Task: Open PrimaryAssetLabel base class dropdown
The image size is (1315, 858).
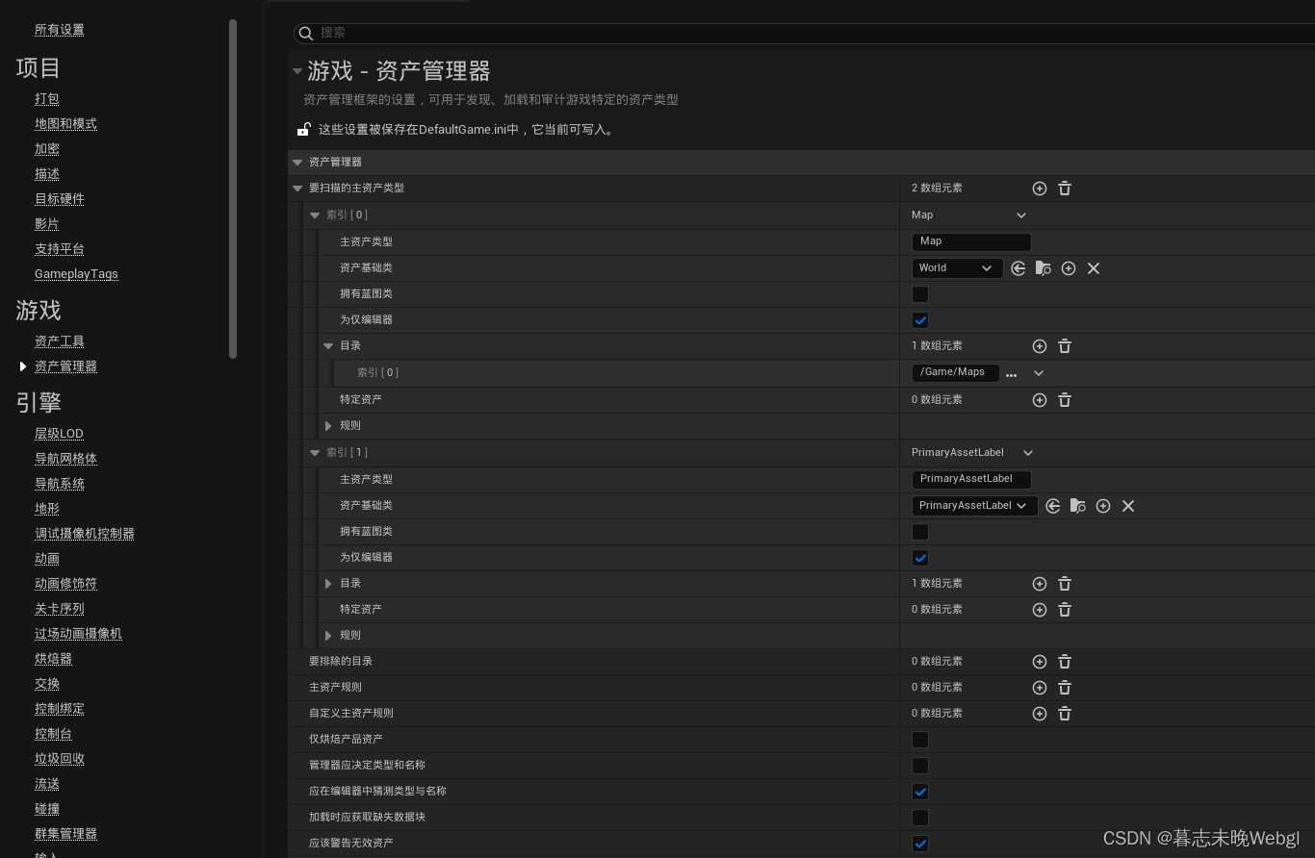Action: click(974, 506)
